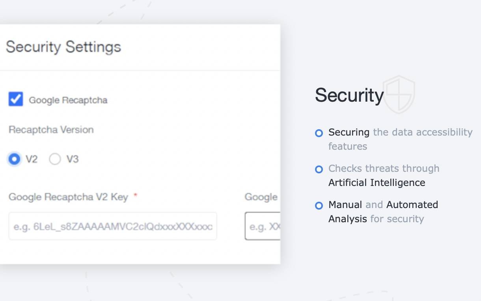Image resolution: width=481 pixels, height=301 pixels.
Task: Click the bullet circle next to Securing
Action: coord(319,133)
